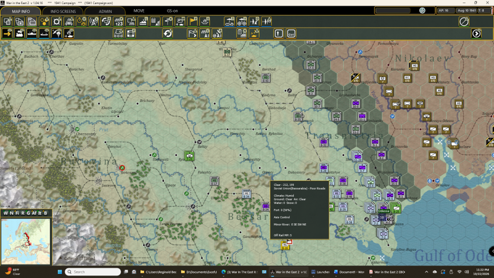Click the AI units assist icon

205,33
